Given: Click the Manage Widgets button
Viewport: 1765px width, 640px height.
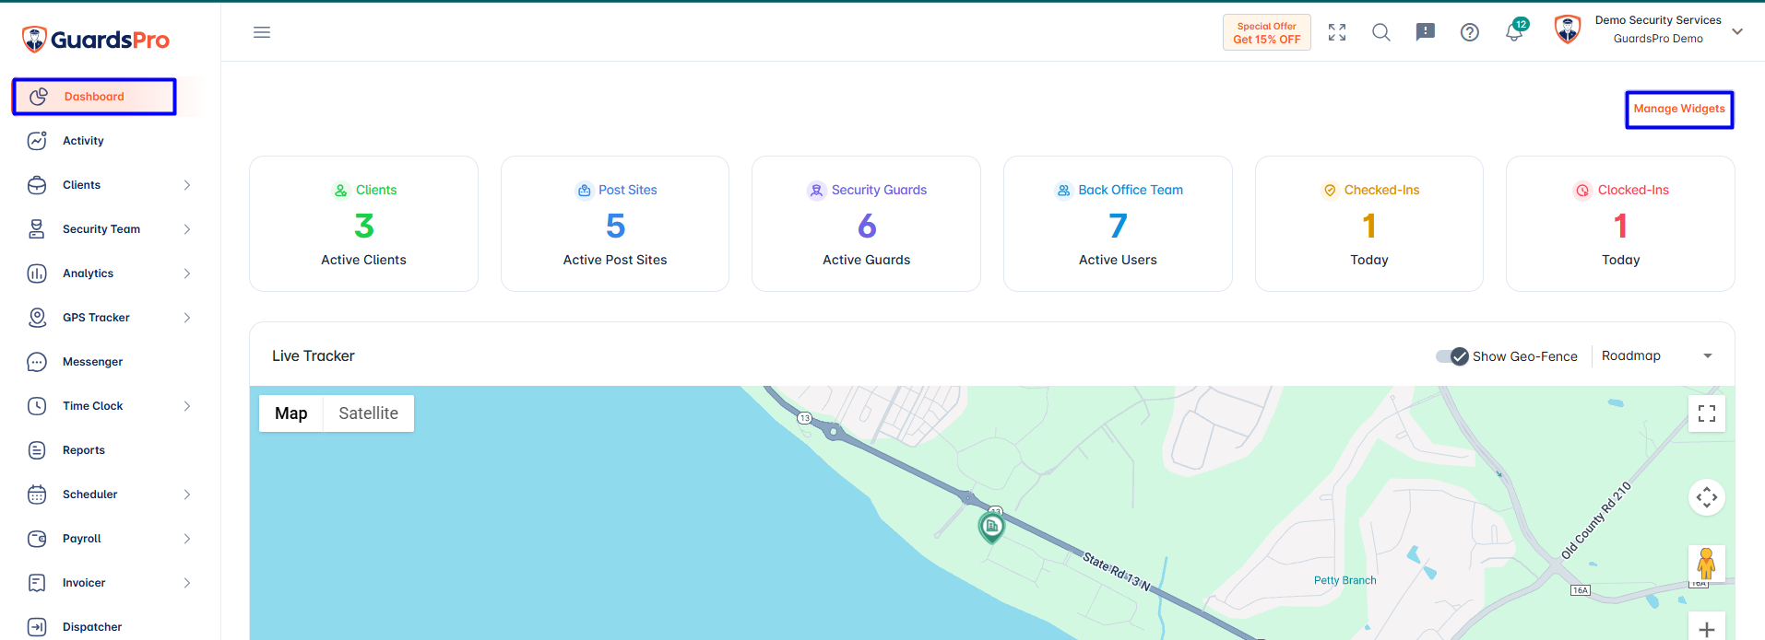Looking at the screenshot, I should tap(1679, 109).
